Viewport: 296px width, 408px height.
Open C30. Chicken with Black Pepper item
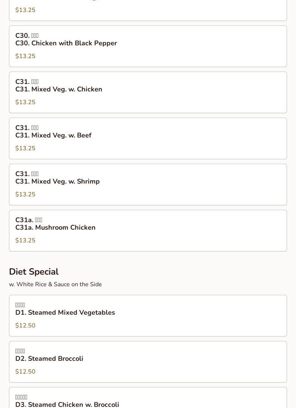click(148, 46)
